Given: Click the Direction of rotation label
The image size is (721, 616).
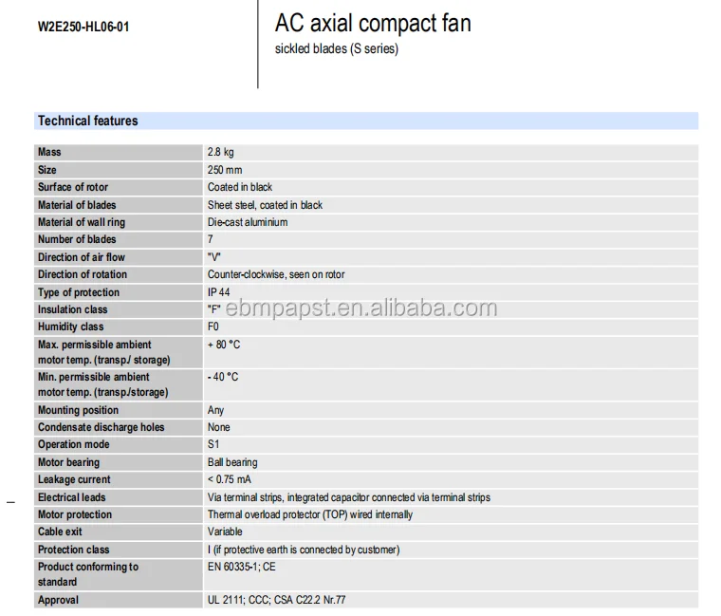Looking at the screenshot, I should 83,274.
